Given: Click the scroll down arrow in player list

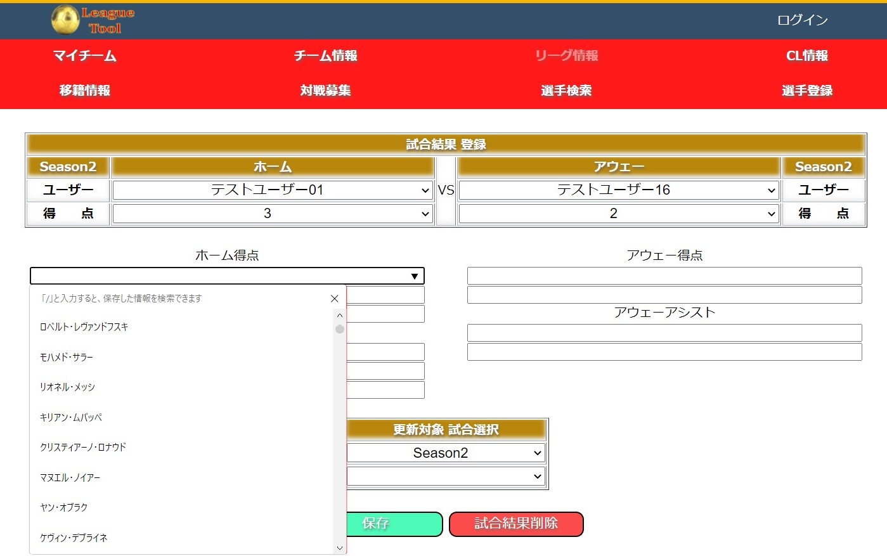Looking at the screenshot, I should (x=340, y=548).
